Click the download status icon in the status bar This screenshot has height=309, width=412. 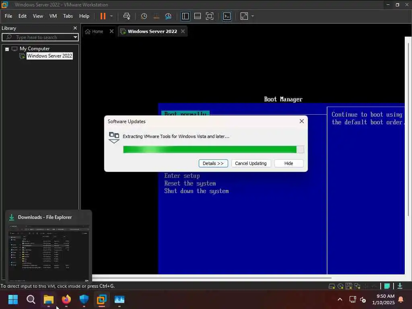coord(400,286)
